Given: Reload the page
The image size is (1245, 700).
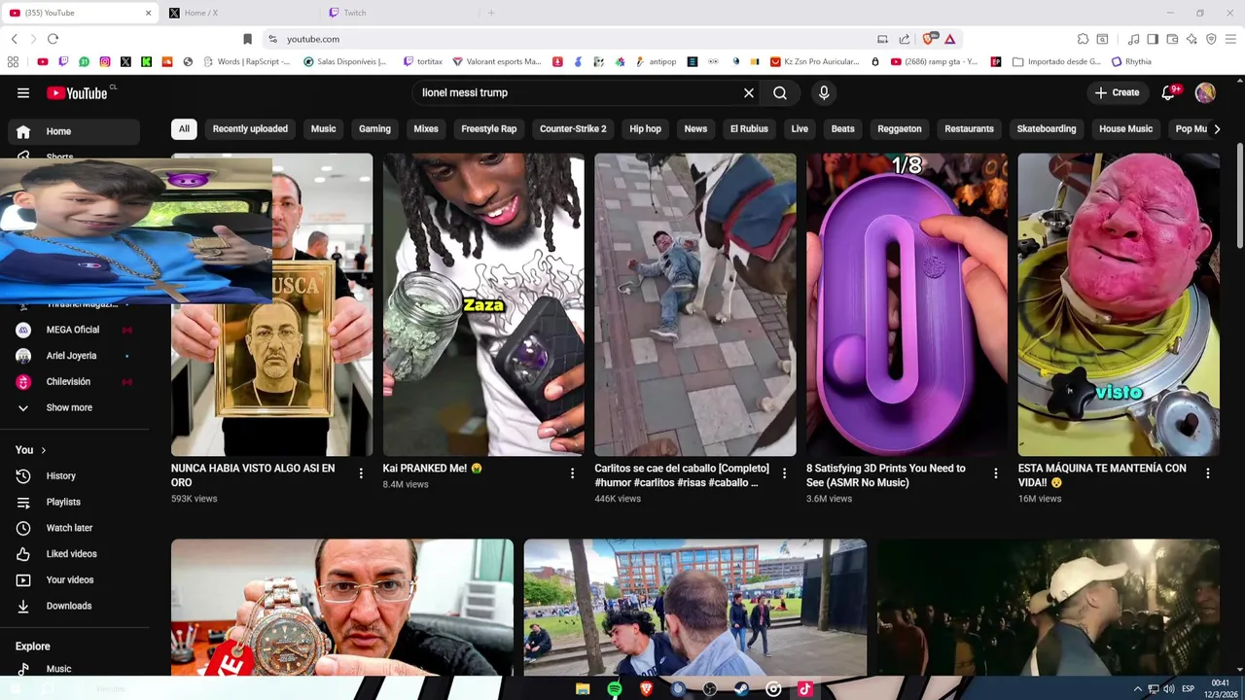Looking at the screenshot, I should click(x=53, y=39).
